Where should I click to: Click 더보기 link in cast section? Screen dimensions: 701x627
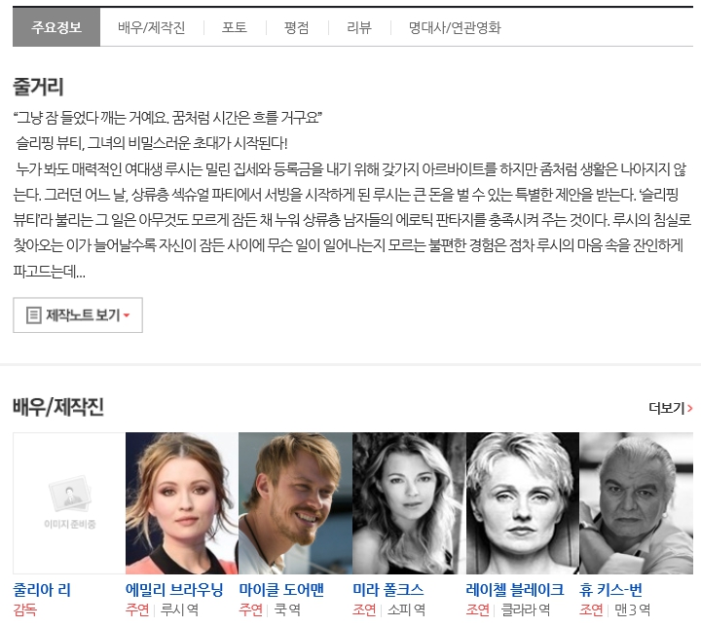pos(667,408)
